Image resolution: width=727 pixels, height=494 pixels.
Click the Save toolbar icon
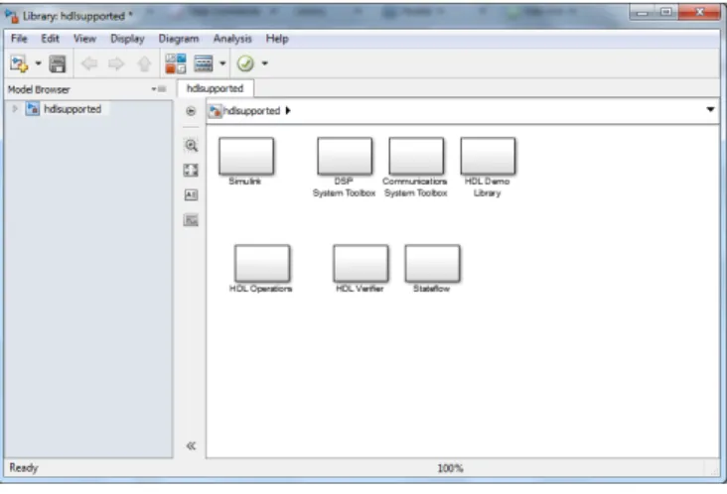click(x=58, y=63)
